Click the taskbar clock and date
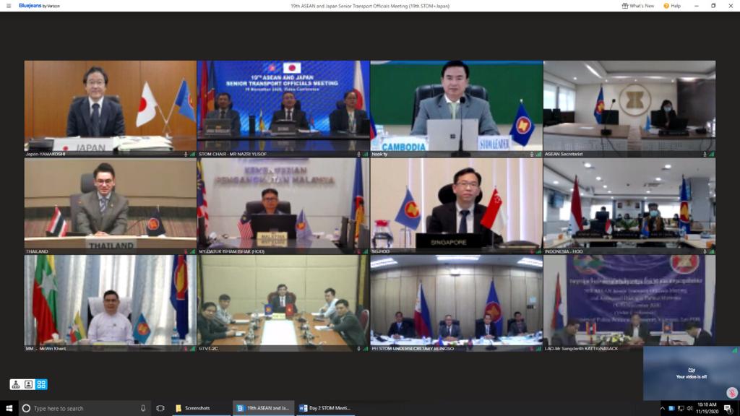Viewport: 740px width, 416px height. pos(707,408)
